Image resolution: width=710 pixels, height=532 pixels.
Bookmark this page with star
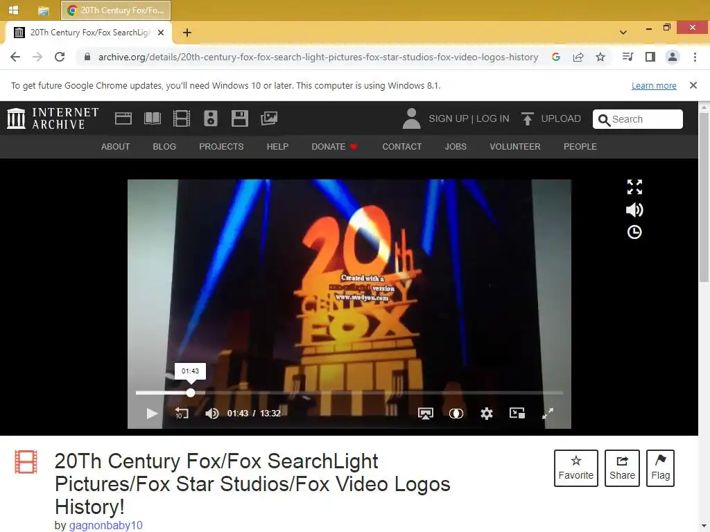tap(600, 57)
